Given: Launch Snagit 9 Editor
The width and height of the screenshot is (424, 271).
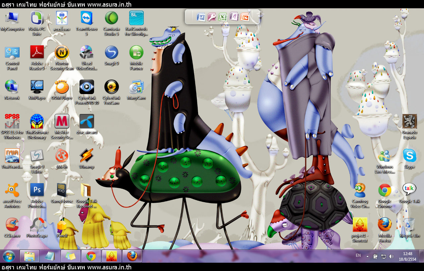Looking at the screenshot, I should coord(37,161).
